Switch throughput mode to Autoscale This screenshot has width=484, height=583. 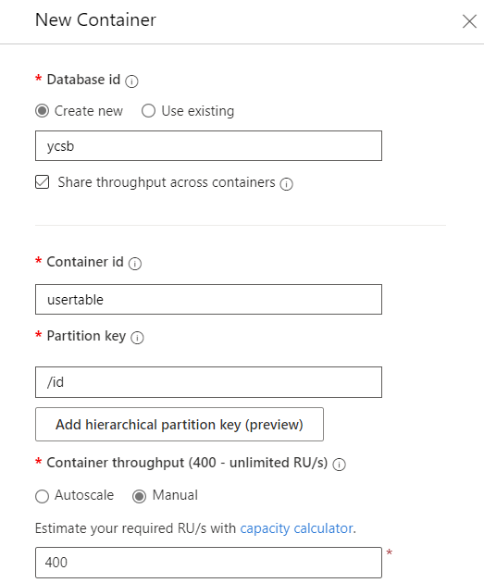point(42,496)
